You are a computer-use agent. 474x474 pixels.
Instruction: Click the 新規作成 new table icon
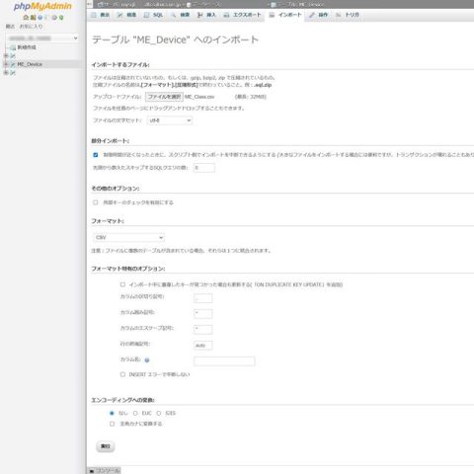point(13,47)
